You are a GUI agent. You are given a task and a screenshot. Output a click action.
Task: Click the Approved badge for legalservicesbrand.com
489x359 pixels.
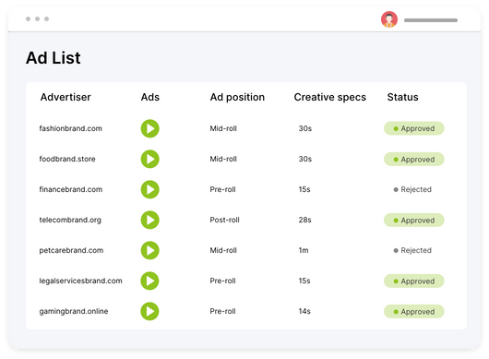(x=414, y=281)
